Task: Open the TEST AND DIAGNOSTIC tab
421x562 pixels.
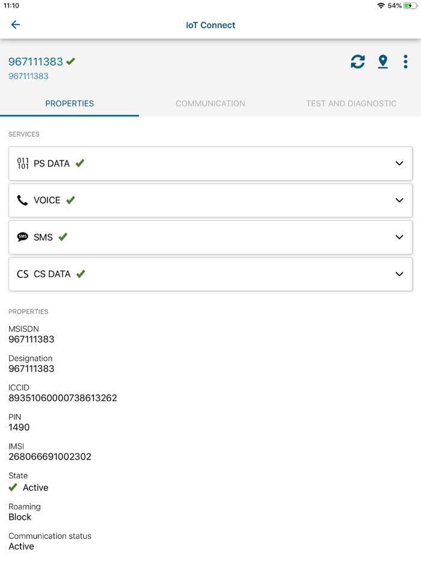Action: click(x=351, y=103)
